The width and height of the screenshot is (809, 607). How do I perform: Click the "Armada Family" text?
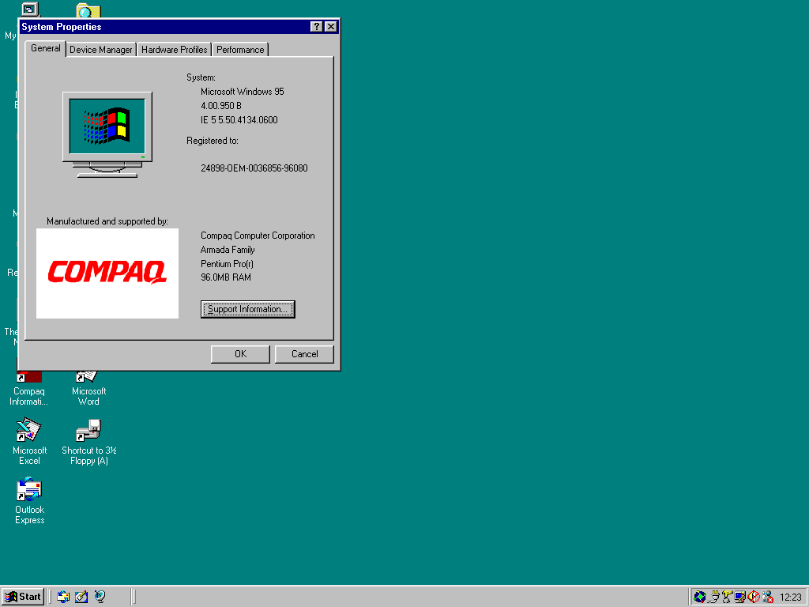[x=228, y=250]
